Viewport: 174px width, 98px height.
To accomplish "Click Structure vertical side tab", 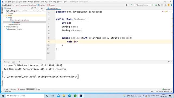I will tap(2, 74).
